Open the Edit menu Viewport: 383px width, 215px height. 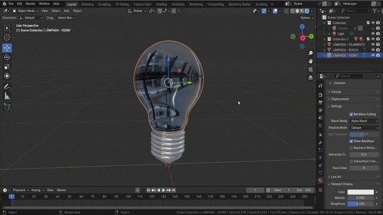20,4
